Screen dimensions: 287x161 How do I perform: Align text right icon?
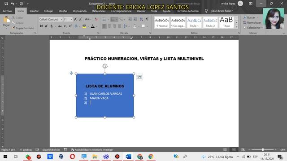(x=114, y=26)
